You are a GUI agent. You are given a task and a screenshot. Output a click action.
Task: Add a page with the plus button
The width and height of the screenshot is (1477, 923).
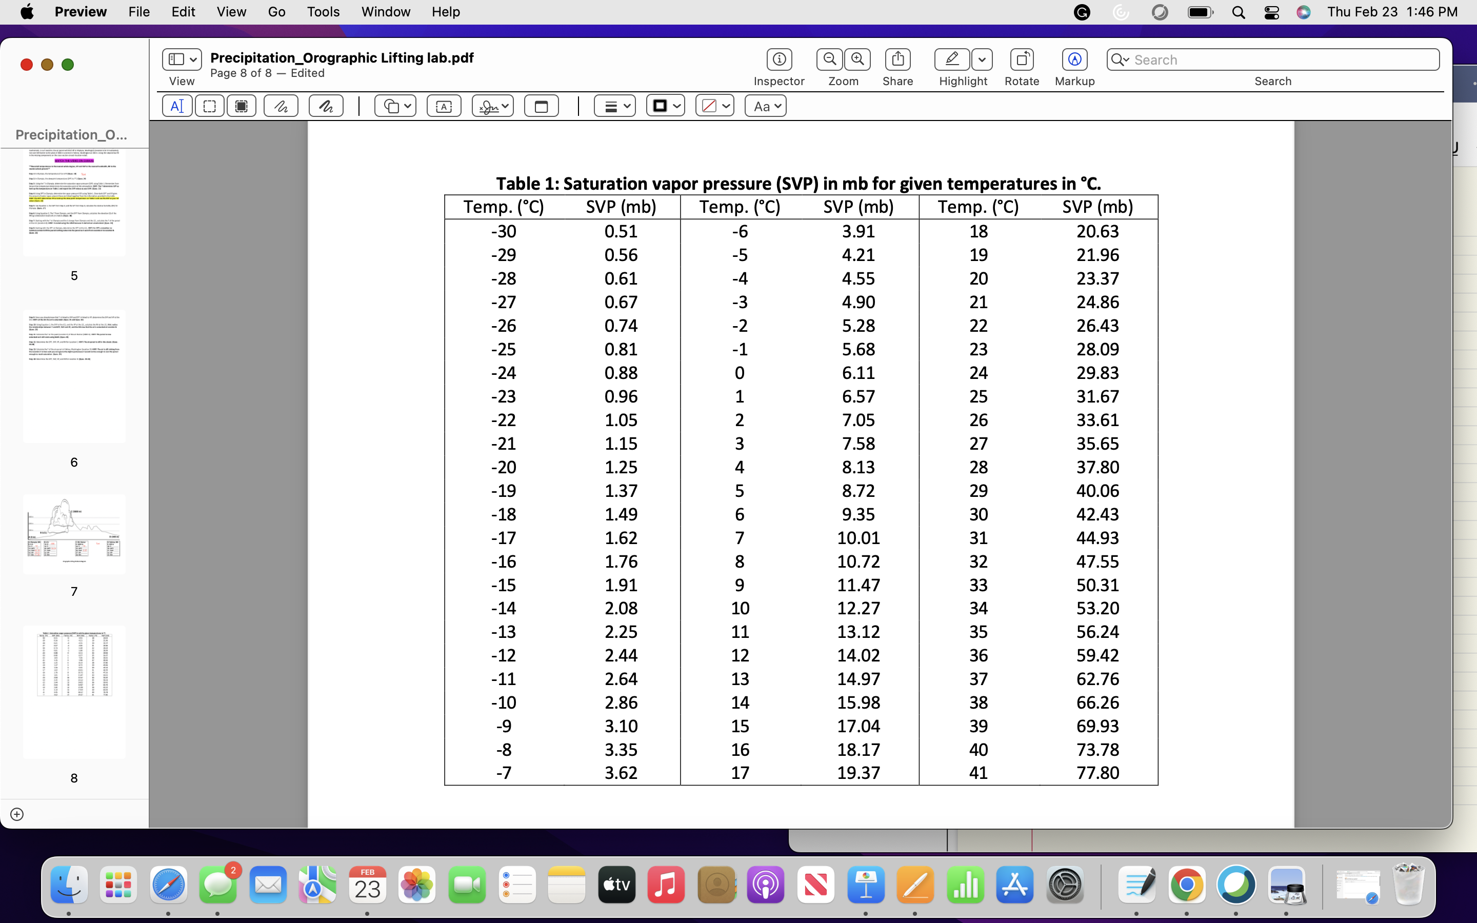click(17, 814)
